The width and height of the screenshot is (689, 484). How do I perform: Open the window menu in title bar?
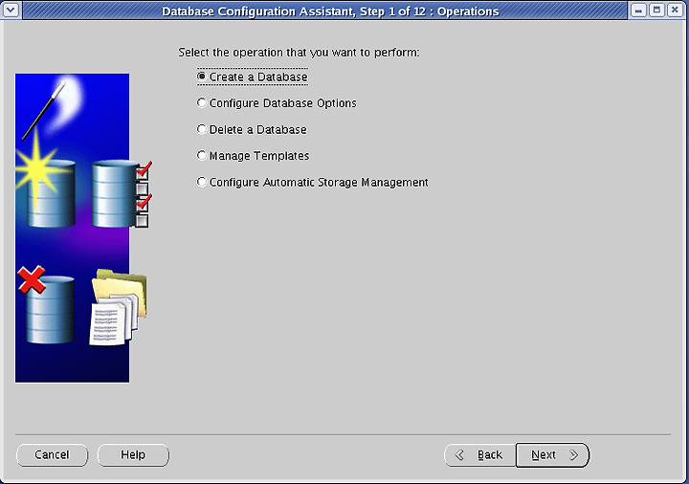point(11,10)
